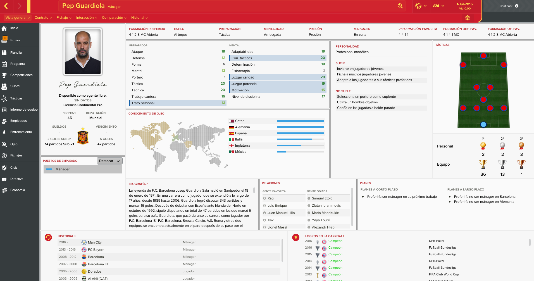Open Interacción dropdown menu
This screenshot has height=281, width=534.
[87, 18]
